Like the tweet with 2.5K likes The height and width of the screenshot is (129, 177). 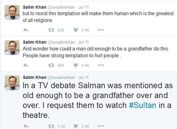(76, 126)
